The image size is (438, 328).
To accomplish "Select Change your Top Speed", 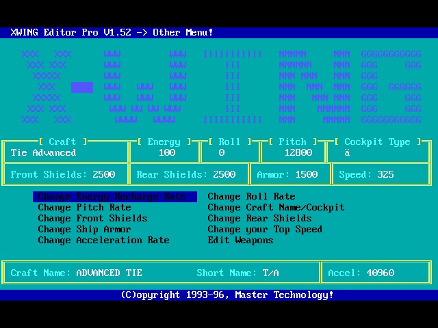I will click(x=265, y=230).
